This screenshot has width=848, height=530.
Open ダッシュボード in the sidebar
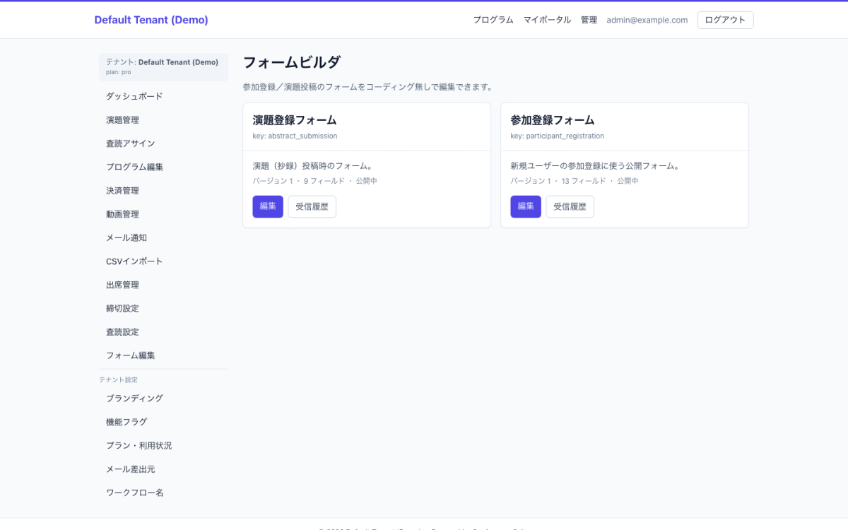(164, 96)
